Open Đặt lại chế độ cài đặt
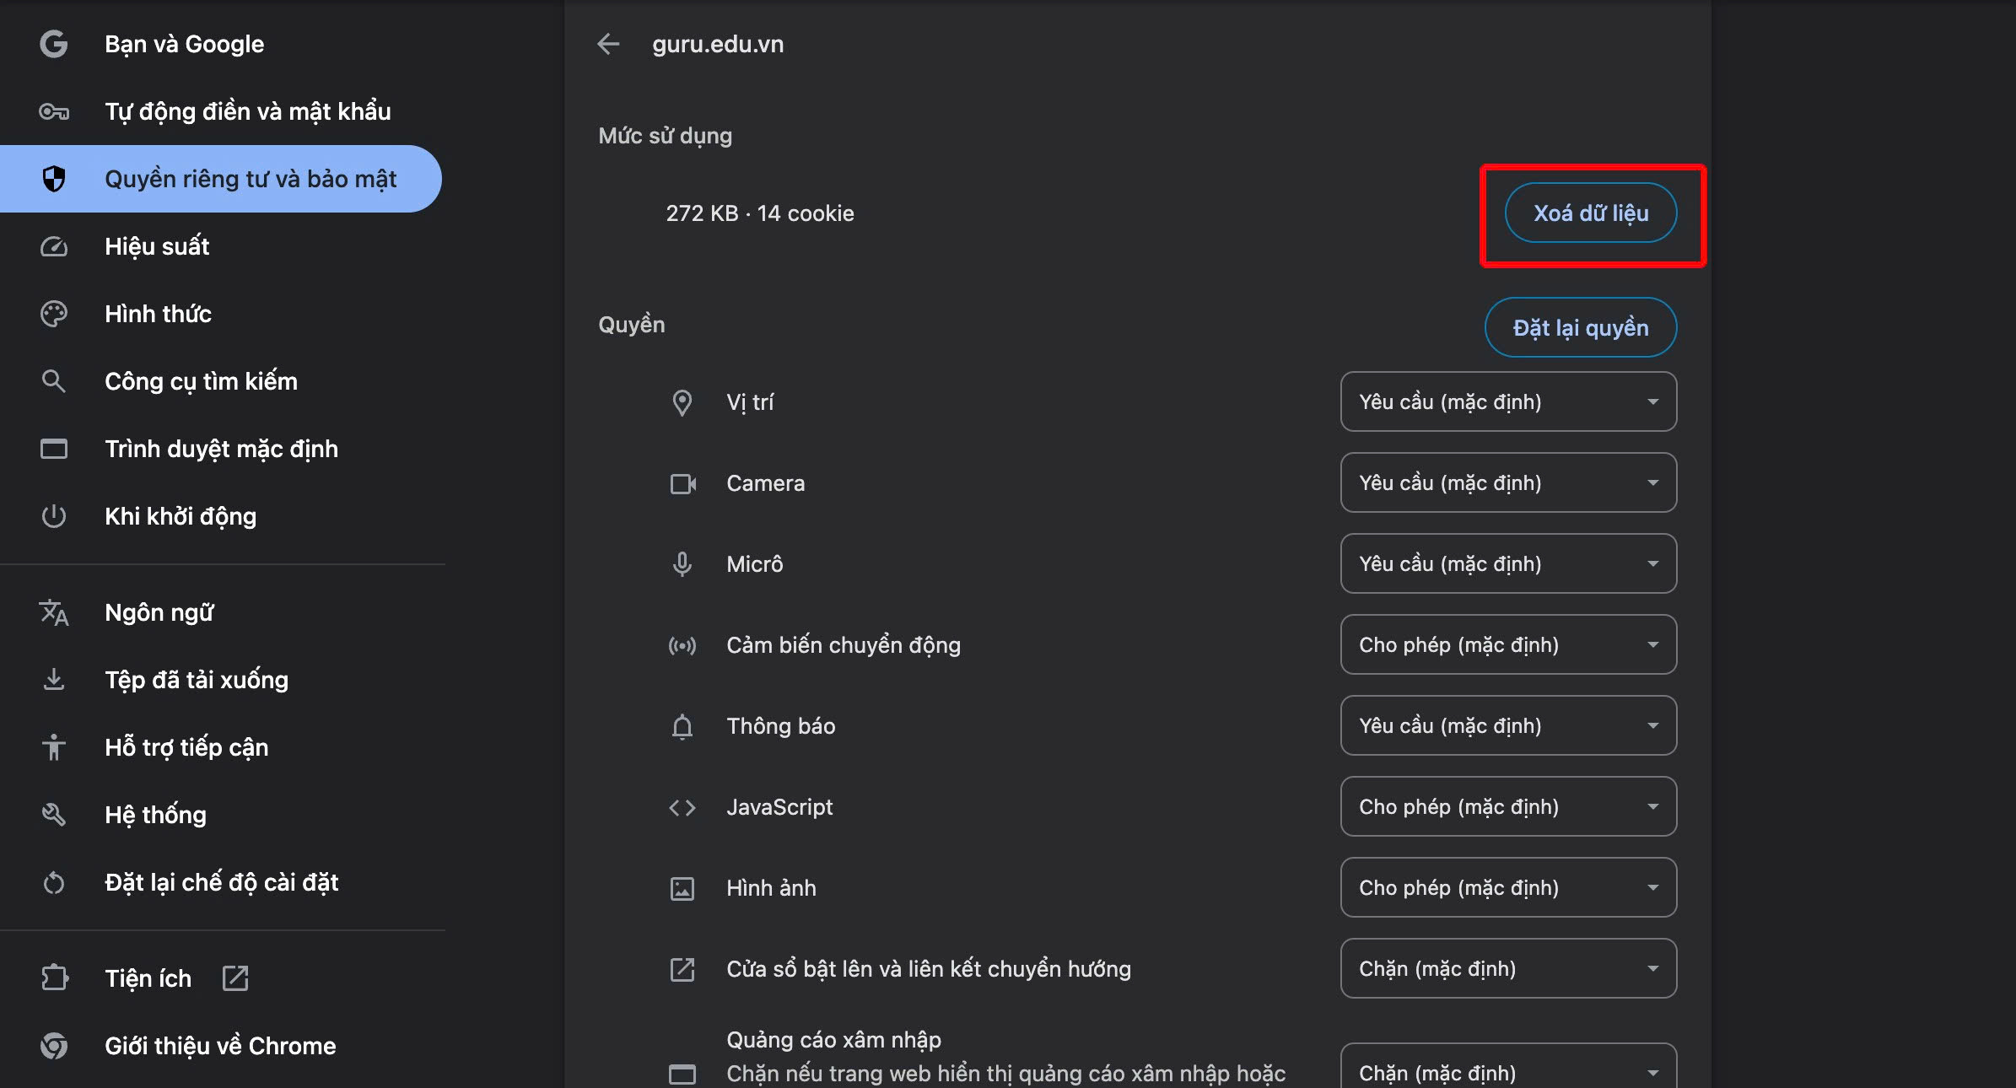This screenshot has height=1088, width=2016. [221, 882]
